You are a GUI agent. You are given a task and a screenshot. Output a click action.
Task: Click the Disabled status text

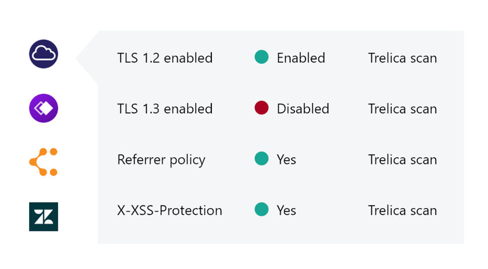click(x=303, y=109)
